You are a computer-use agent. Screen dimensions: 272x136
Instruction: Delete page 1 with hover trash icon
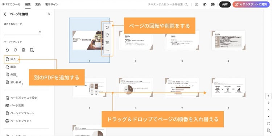[107, 42]
